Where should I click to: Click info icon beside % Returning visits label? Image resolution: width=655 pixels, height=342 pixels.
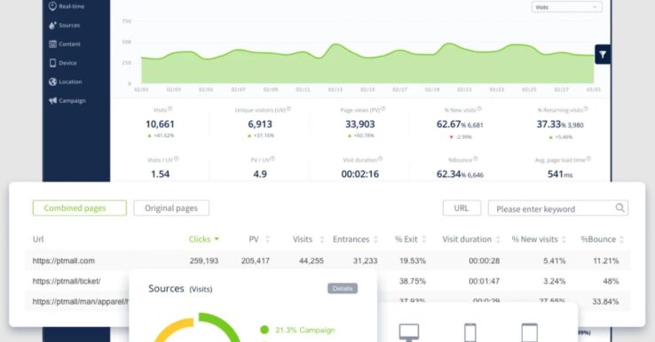click(x=586, y=109)
